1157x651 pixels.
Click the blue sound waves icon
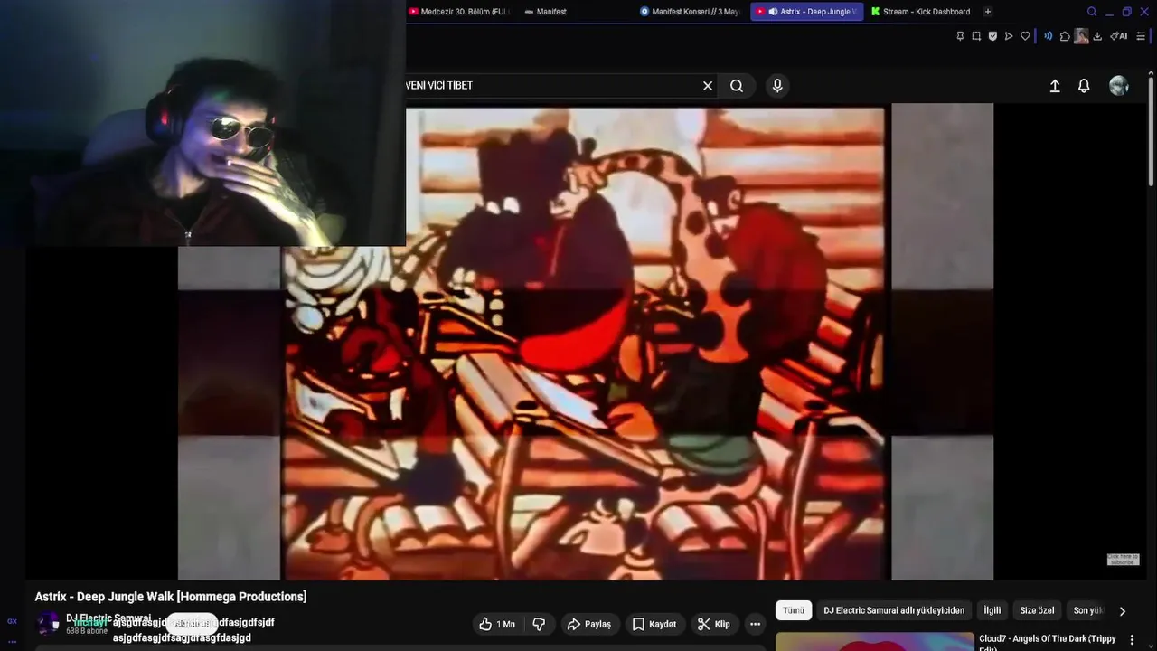[1048, 36]
